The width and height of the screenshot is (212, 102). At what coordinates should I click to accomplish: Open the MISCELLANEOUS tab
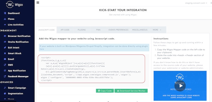[x=140, y=30]
